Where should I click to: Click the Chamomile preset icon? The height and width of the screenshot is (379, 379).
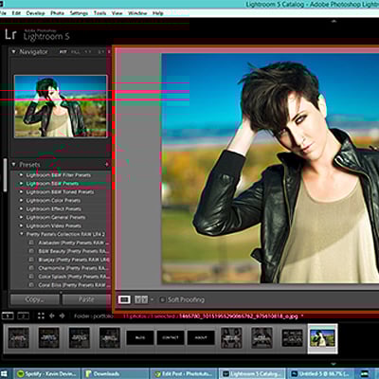click(31, 268)
